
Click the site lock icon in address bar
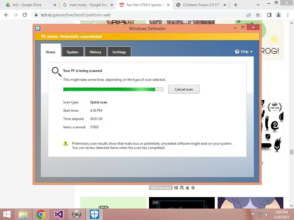36,15
